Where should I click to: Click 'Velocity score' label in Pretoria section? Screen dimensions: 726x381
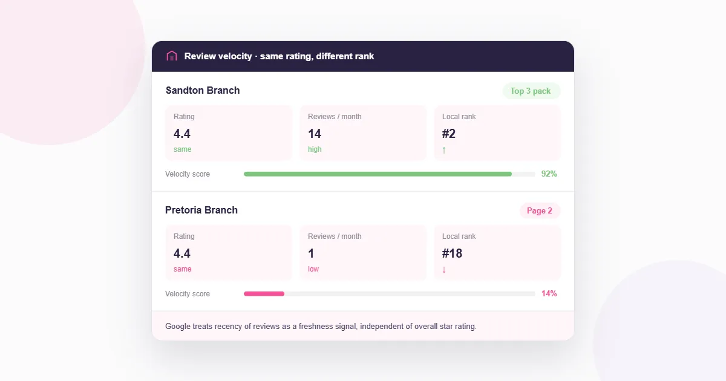188,294
